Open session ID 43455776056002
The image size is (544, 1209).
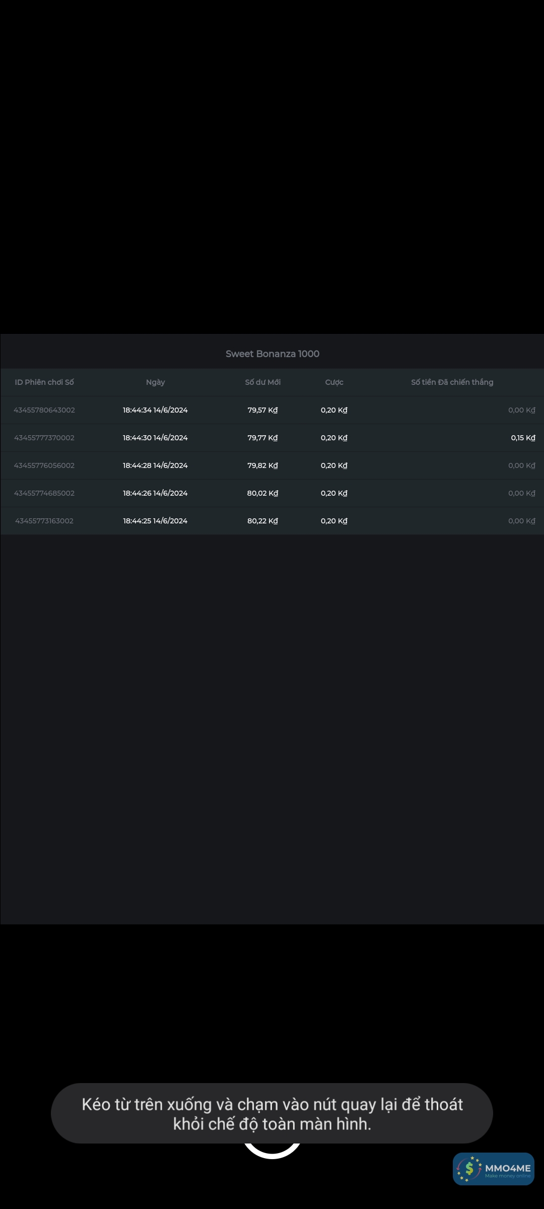tap(44, 465)
